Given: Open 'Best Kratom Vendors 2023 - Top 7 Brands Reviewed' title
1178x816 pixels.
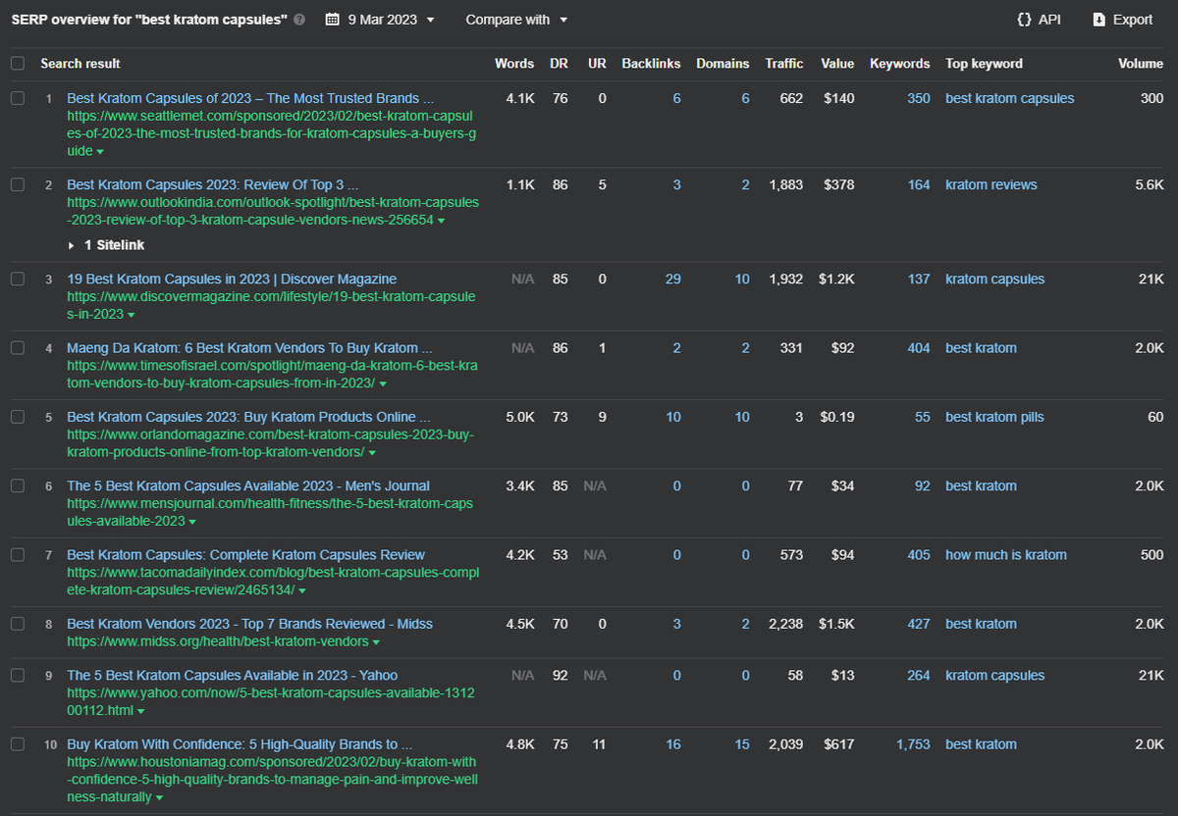Looking at the screenshot, I should [x=249, y=624].
